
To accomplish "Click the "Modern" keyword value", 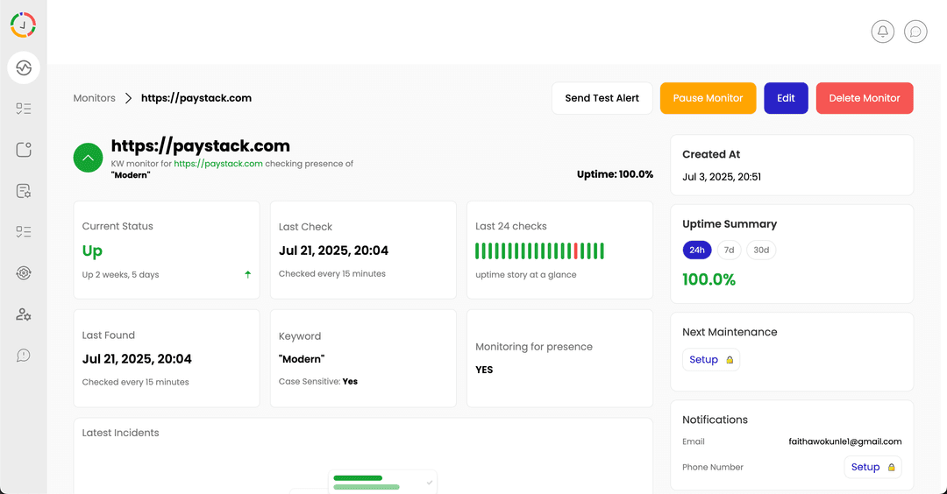I will 302,359.
